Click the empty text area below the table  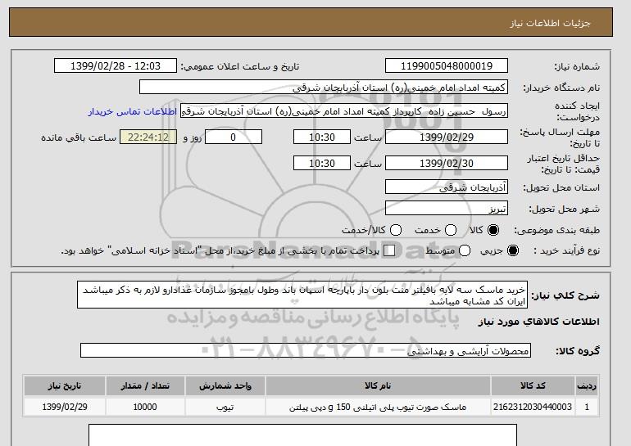pos(302,435)
